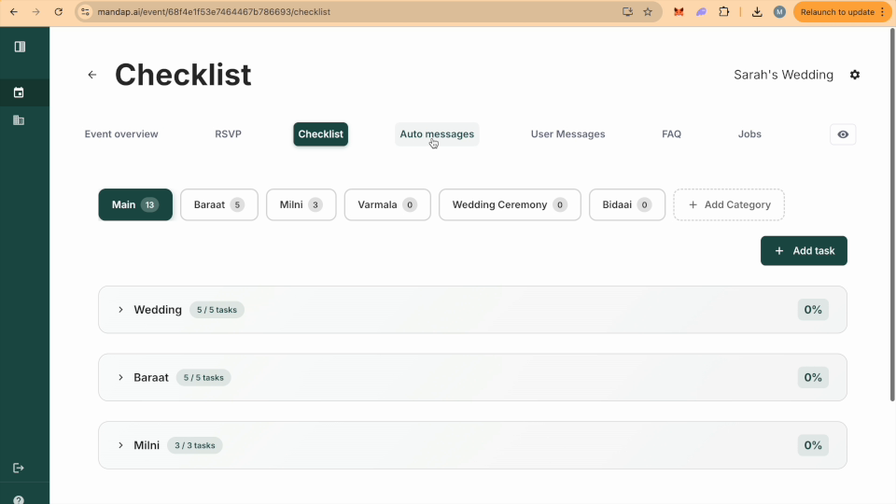Select Main category with 13 tasks

[135, 204]
